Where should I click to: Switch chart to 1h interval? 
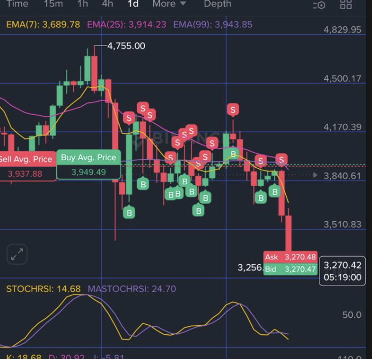tap(83, 4)
